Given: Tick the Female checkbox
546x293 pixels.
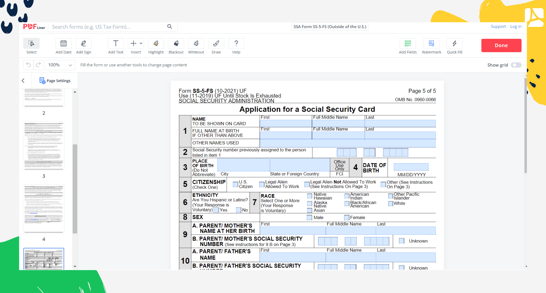Looking at the screenshot, I should (x=347, y=218).
